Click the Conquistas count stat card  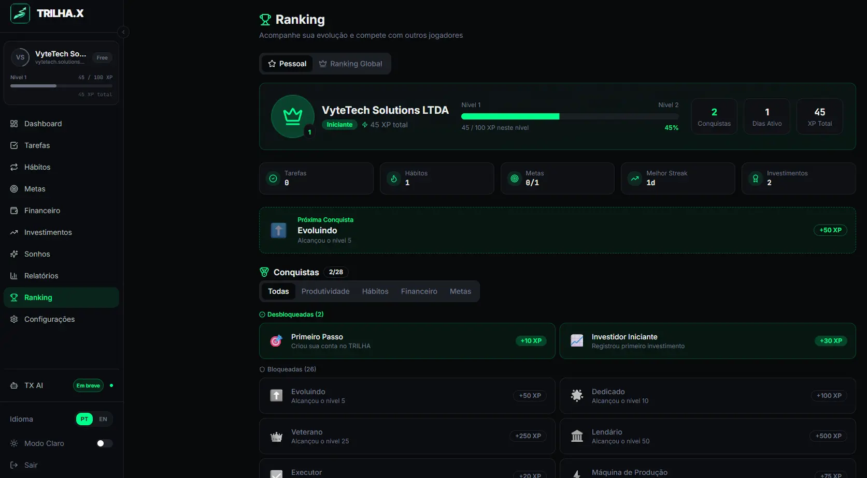tap(714, 116)
